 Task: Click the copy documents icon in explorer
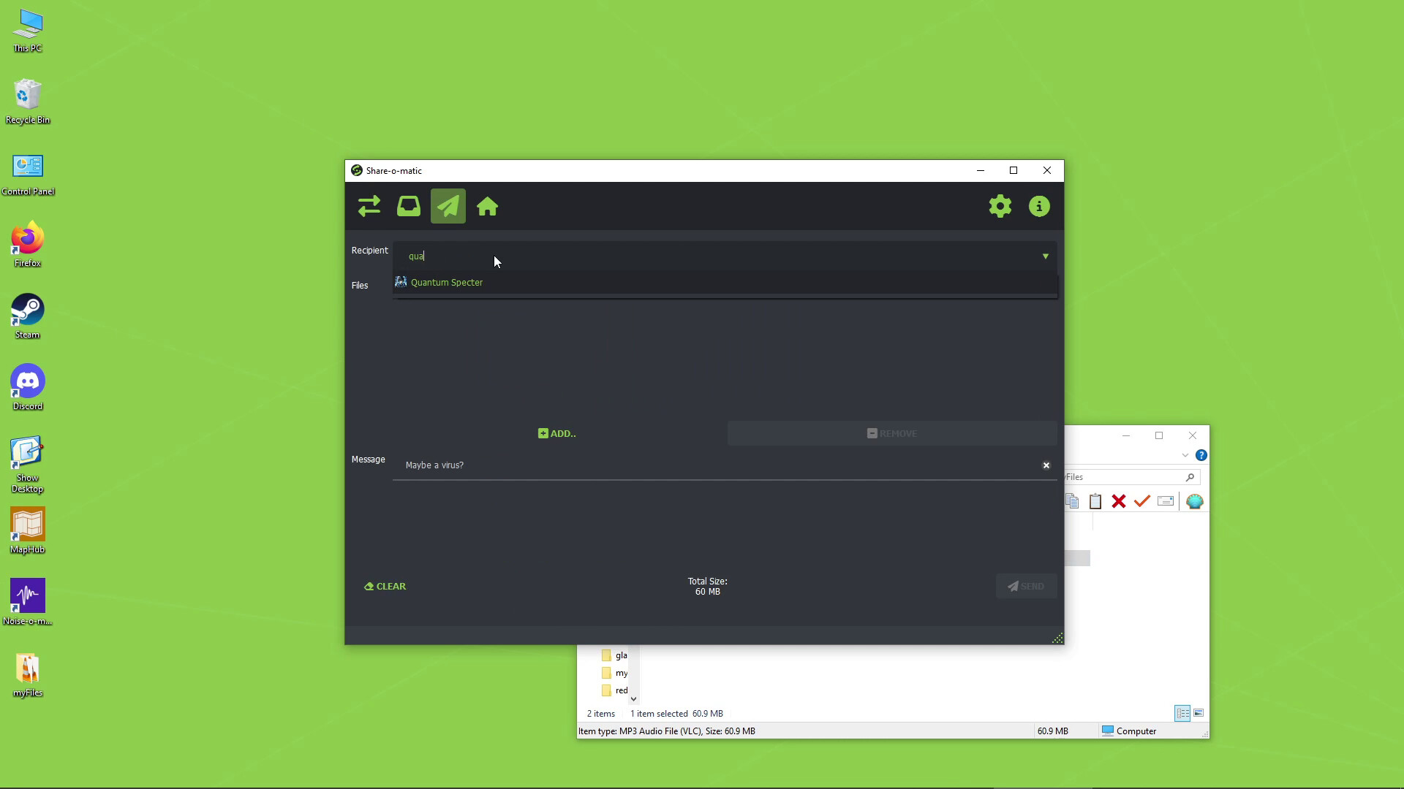[x=1073, y=501]
